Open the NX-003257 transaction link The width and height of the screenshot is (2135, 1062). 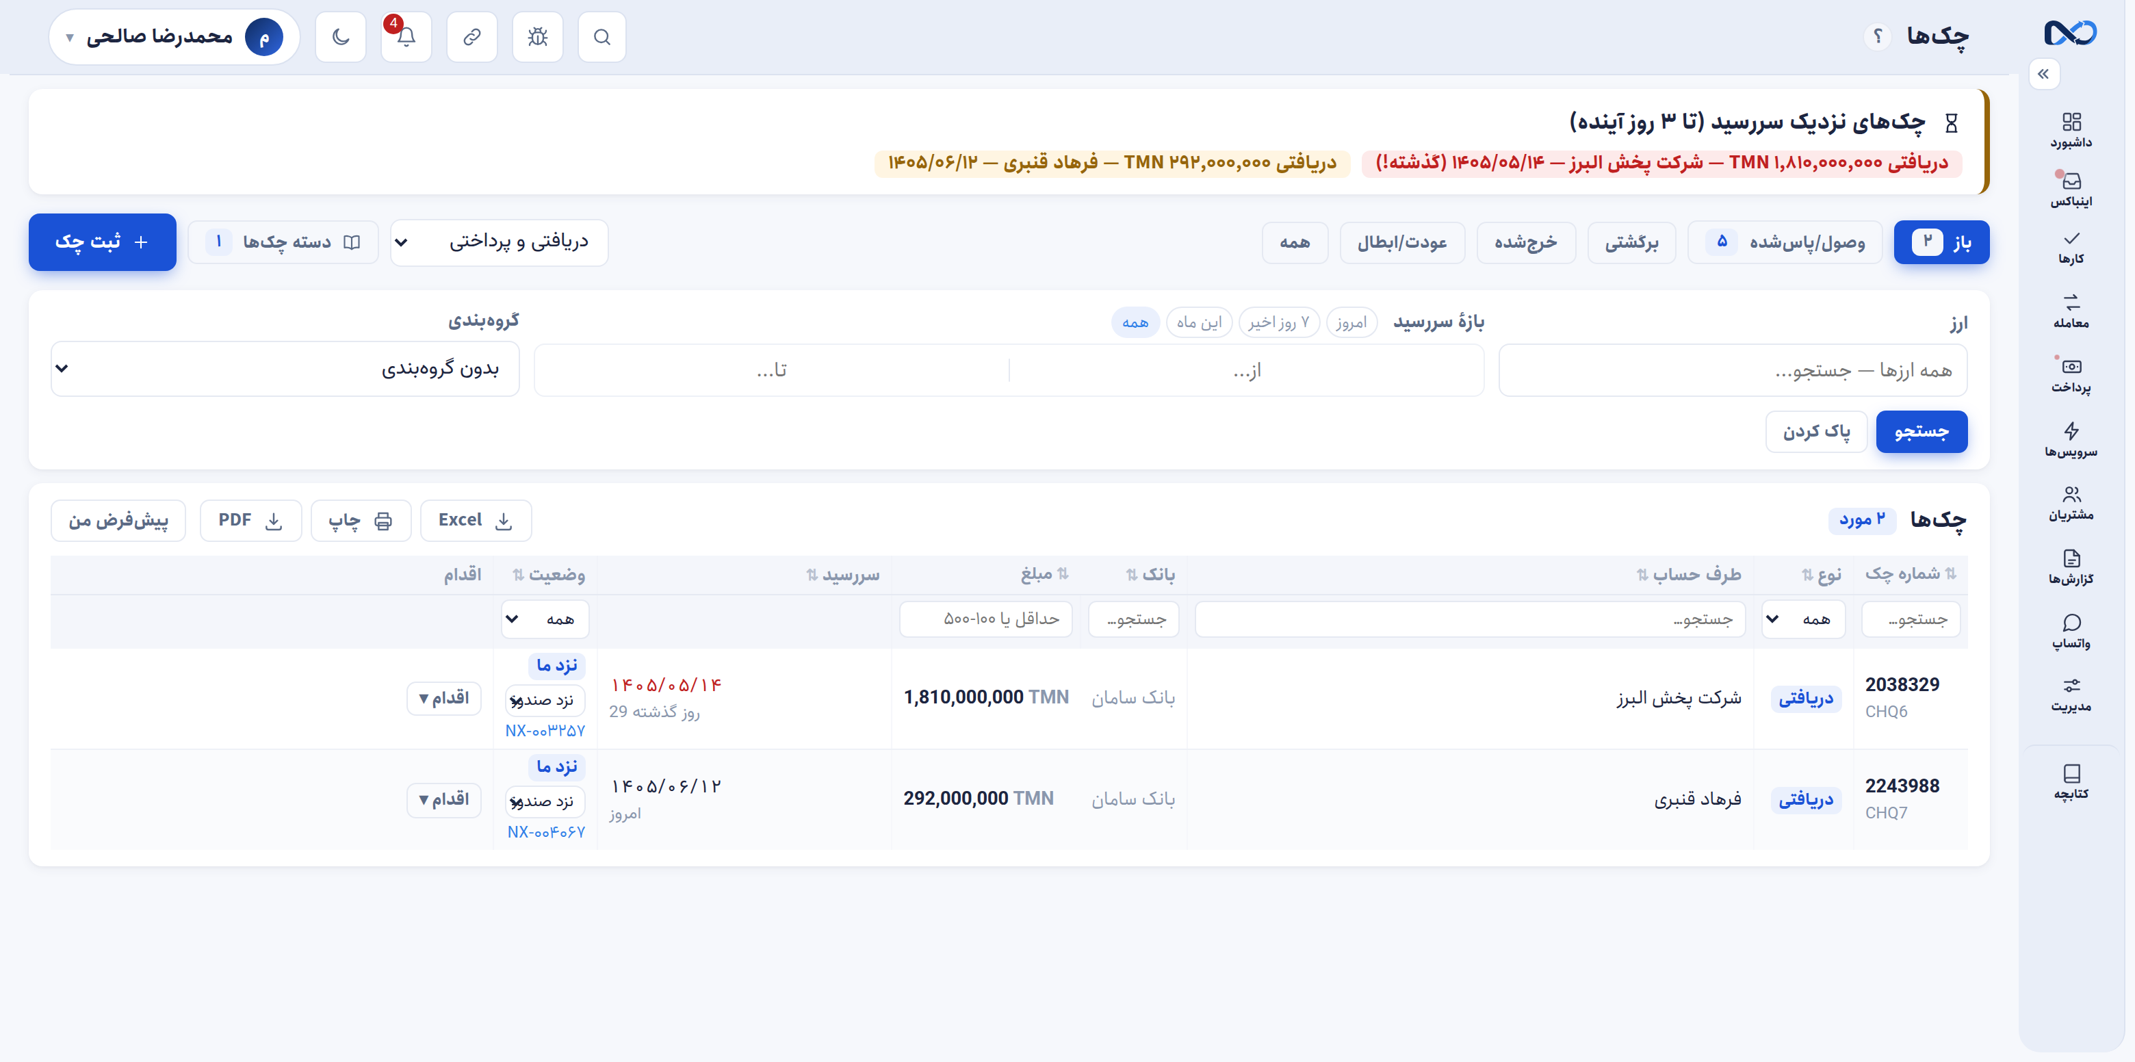tap(545, 730)
